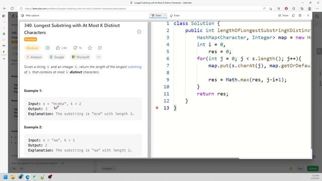Click the solved checkmark icon
The image size is (322, 181).
click(x=47, y=48)
